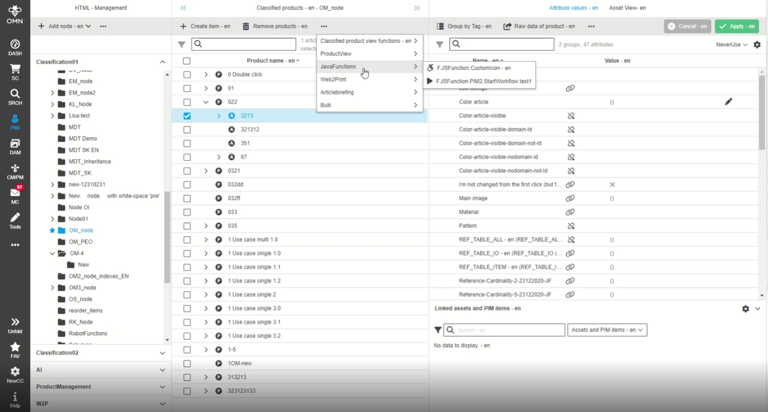This screenshot has width=768, height=412.
Task: Open the NeverUse dropdown
Action: point(732,44)
